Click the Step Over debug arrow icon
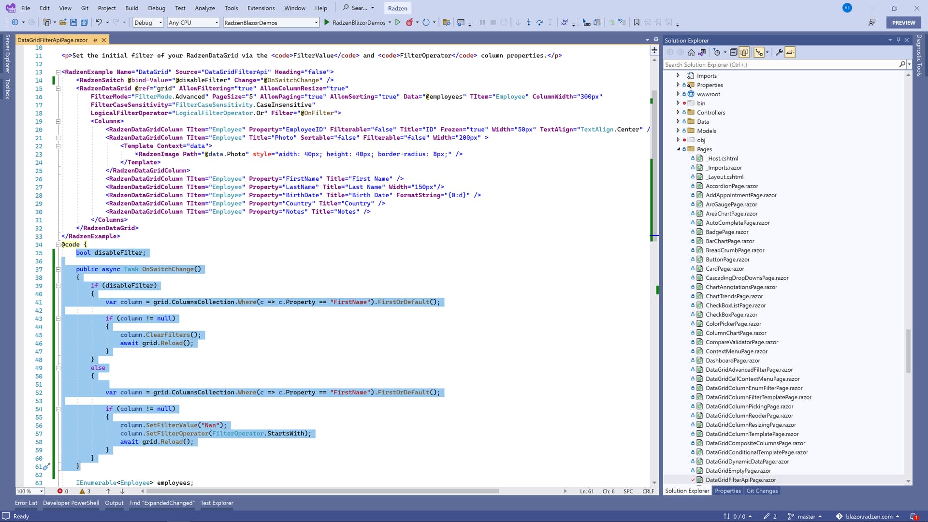Image resolution: width=928 pixels, height=522 pixels. [539, 22]
